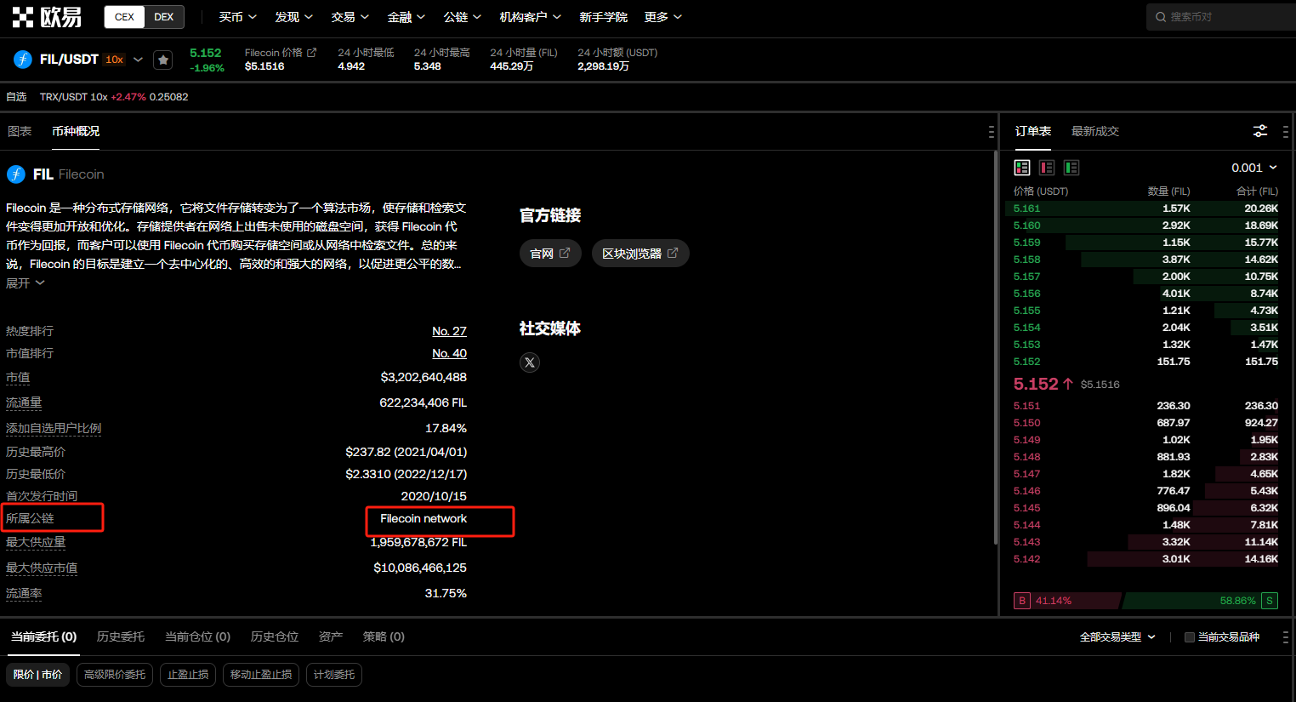Select 计划委托 filter

tap(334, 675)
